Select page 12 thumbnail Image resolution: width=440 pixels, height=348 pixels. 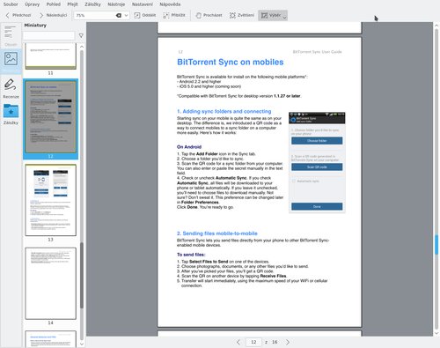(50, 116)
